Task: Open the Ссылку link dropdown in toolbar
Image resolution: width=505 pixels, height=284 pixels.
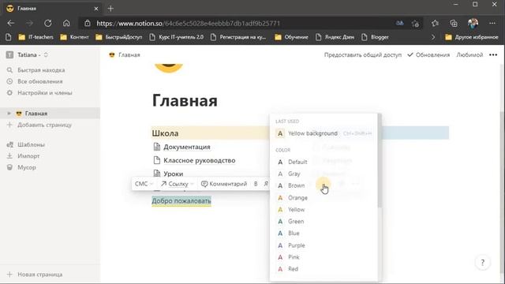Action: coord(178,184)
